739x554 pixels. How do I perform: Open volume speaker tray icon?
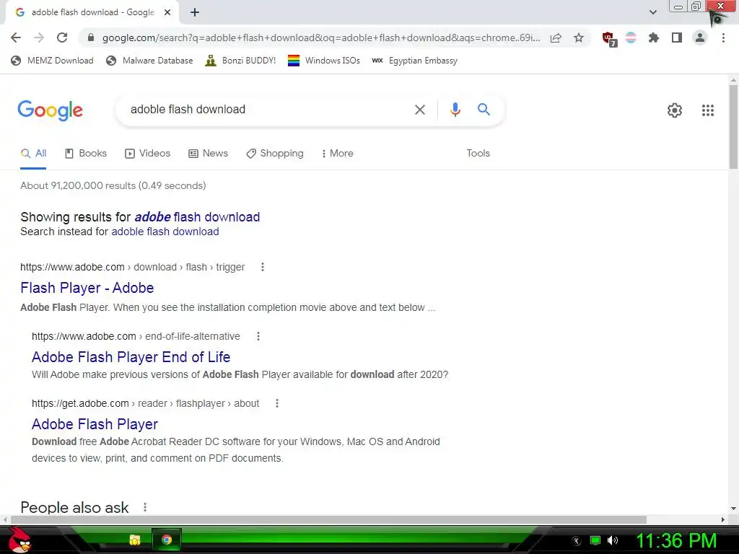pos(613,540)
